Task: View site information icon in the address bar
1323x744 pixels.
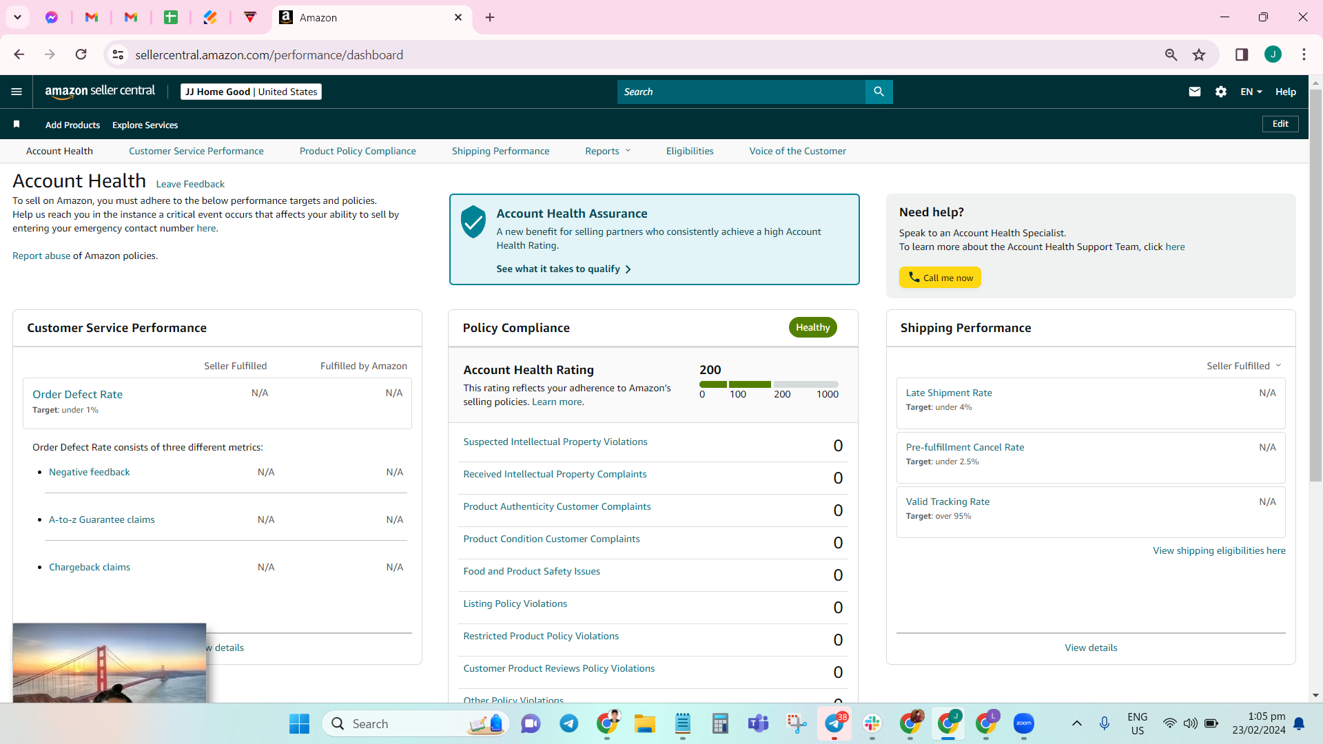Action: click(x=119, y=54)
